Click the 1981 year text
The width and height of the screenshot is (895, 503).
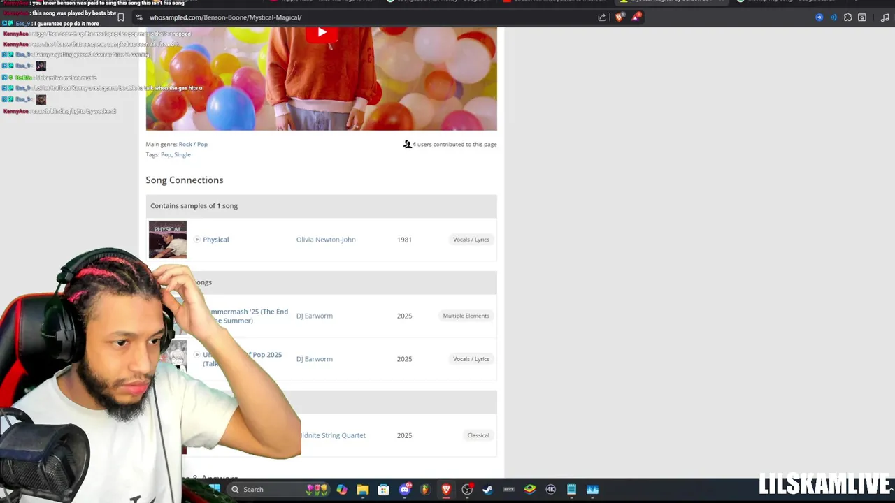404,240
